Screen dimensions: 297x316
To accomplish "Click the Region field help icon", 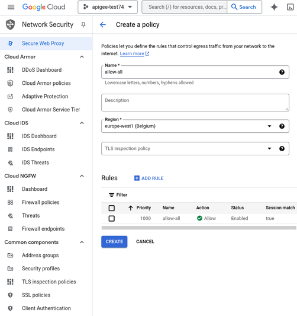I will [x=282, y=126].
